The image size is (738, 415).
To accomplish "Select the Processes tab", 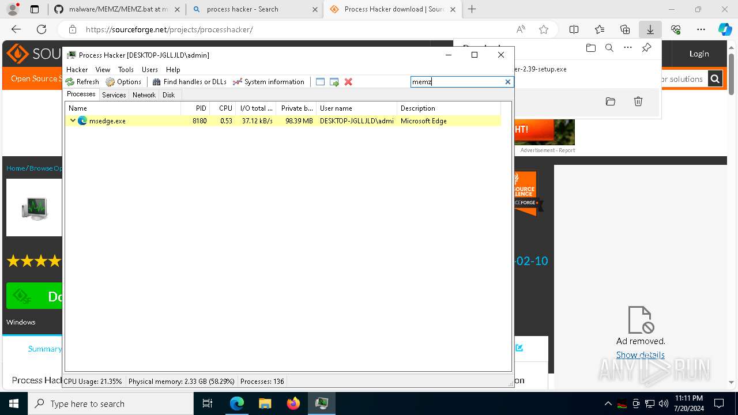I will [81, 95].
